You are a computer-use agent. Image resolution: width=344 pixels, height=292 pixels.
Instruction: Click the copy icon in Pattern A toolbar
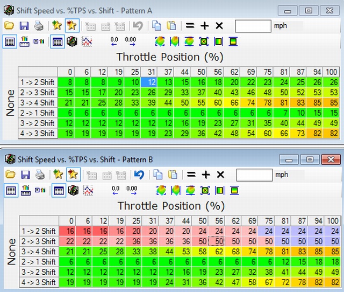click(x=157, y=25)
